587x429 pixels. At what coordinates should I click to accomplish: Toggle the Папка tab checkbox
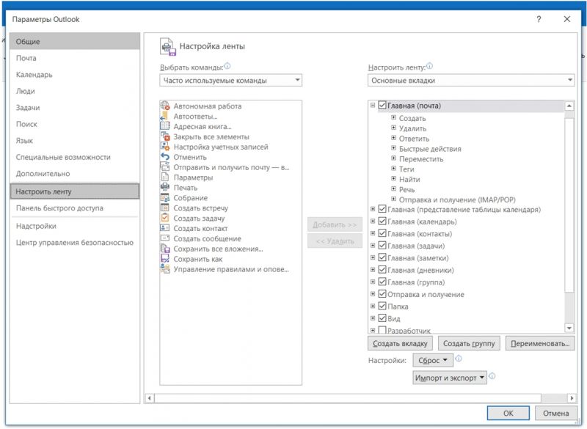click(x=382, y=306)
